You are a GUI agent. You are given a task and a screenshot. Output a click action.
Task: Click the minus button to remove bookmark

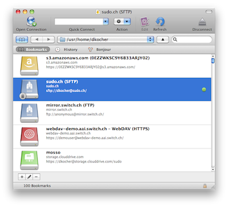point(36,177)
